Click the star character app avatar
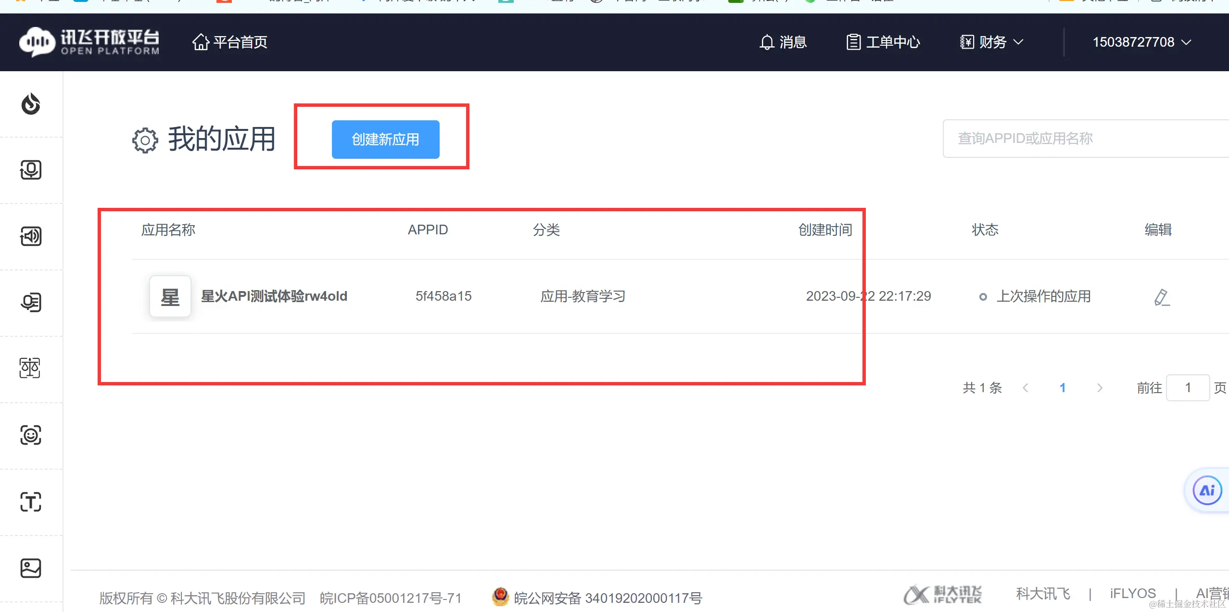 tap(170, 296)
